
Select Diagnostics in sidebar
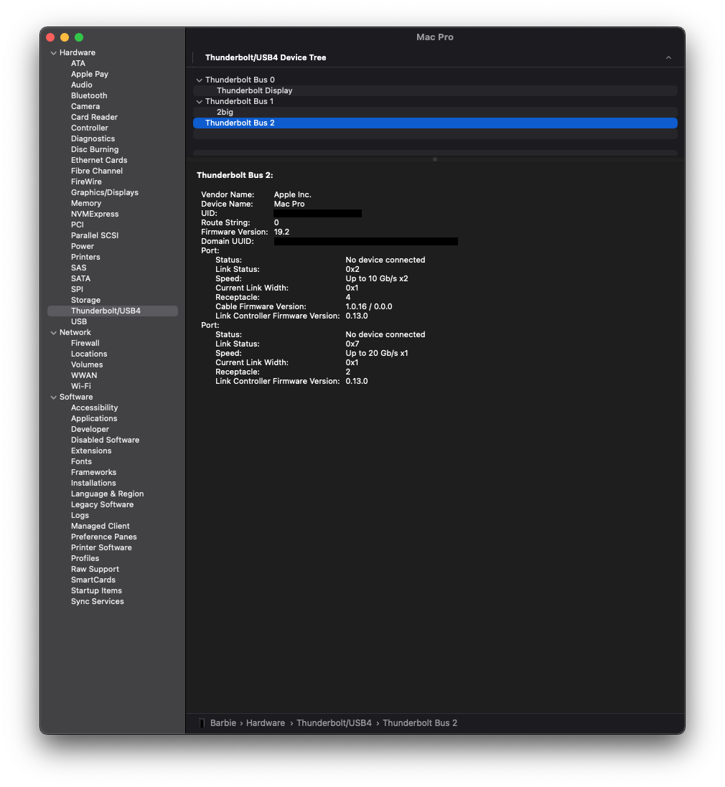93,138
